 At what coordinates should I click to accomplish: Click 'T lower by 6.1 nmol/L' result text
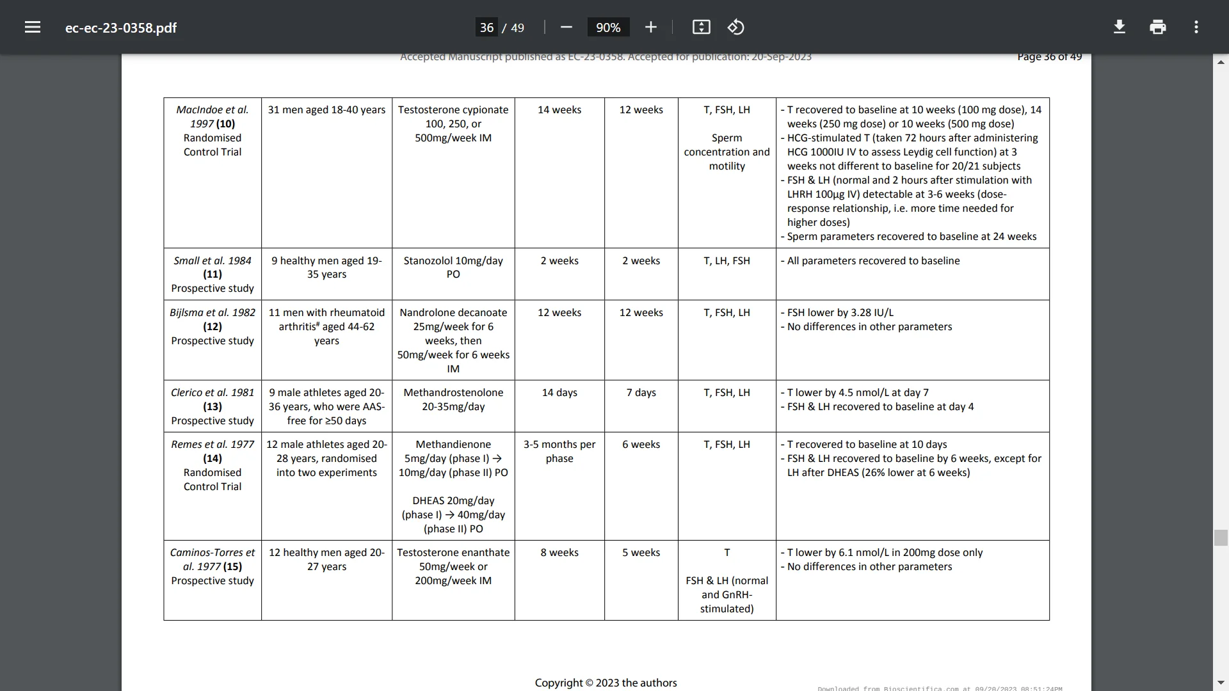click(885, 552)
